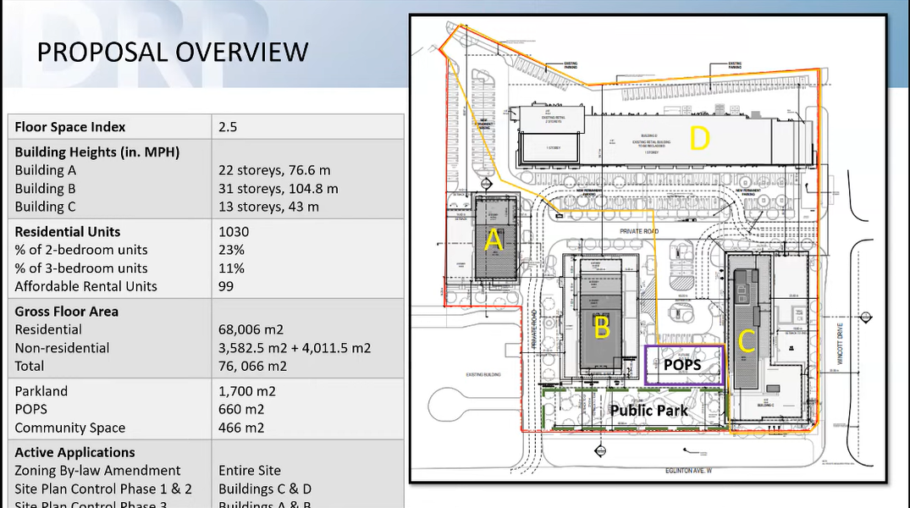Click the 3,582.5 m2 + 4,011.5 m2 value
This screenshot has height=508, width=910.
[295, 348]
